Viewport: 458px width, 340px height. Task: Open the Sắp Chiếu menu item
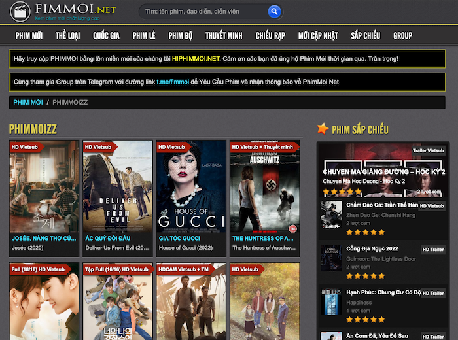click(x=365, y=35)
